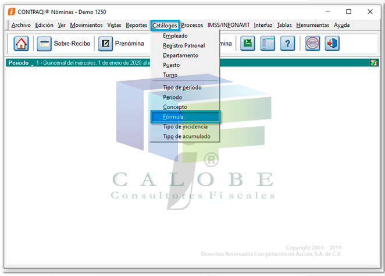Click the Periodo label on teal bar

19,63
